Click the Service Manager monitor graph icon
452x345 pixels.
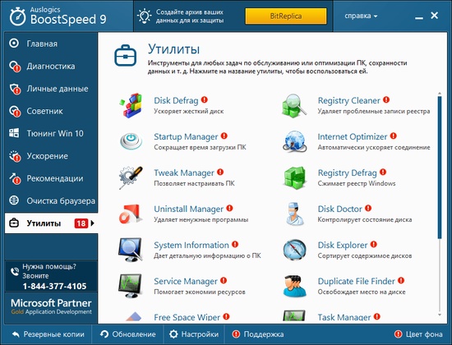(131, 286)
